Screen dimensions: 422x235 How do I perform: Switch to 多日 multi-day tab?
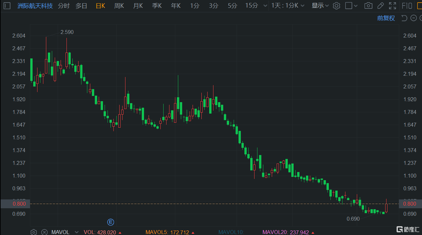[x=81, y=6]
